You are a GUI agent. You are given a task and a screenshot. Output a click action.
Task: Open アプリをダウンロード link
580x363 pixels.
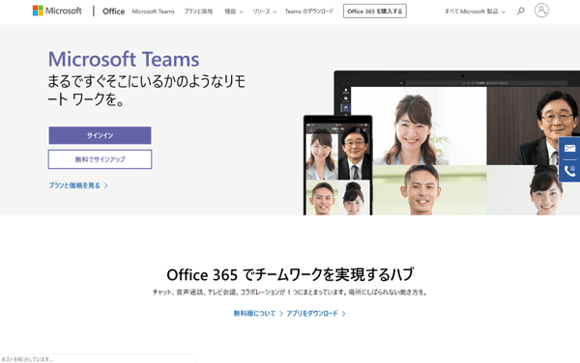click(x=316, y=313)
